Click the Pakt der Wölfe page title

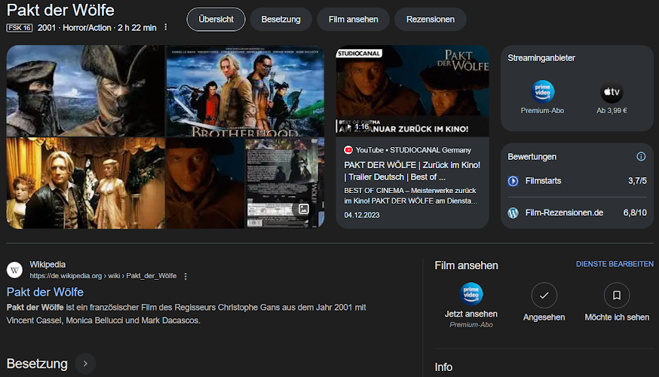60,10
